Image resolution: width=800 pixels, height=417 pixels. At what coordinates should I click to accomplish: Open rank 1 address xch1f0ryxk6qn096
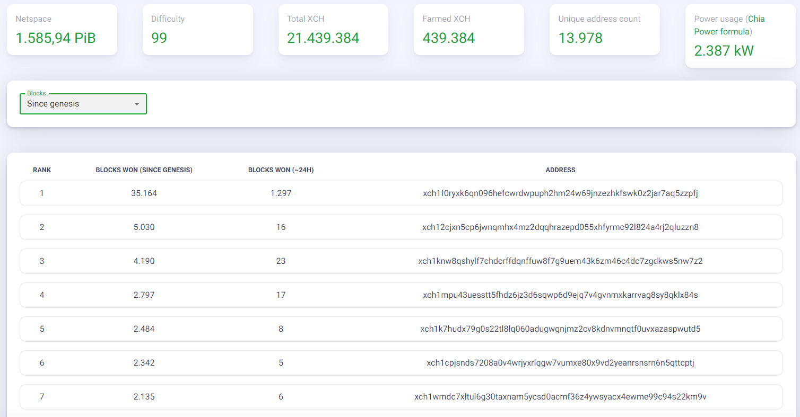click(x=560, y=193)
